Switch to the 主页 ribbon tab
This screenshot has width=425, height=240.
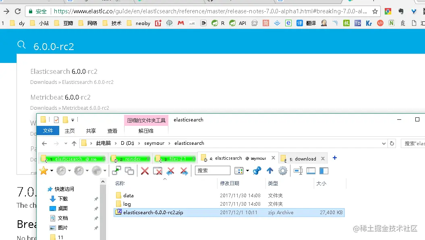70,131
